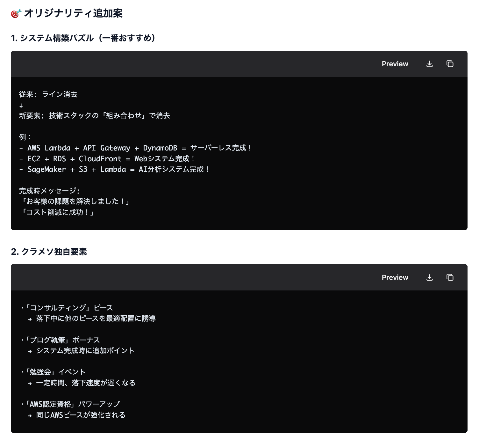
Task: Click the text 完成時メッセージ:
Action: click(x=49, y=191)
